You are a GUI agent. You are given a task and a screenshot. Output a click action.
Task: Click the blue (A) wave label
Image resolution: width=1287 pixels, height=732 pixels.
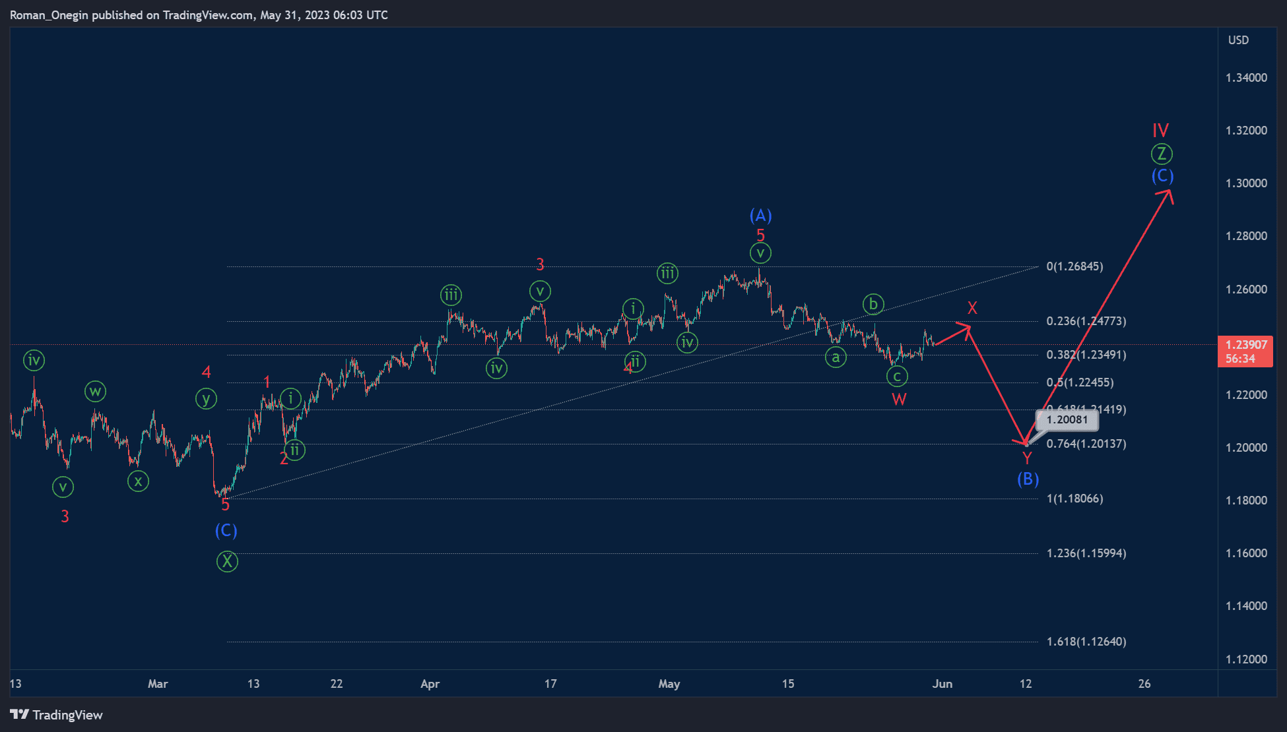click(761, 214)
